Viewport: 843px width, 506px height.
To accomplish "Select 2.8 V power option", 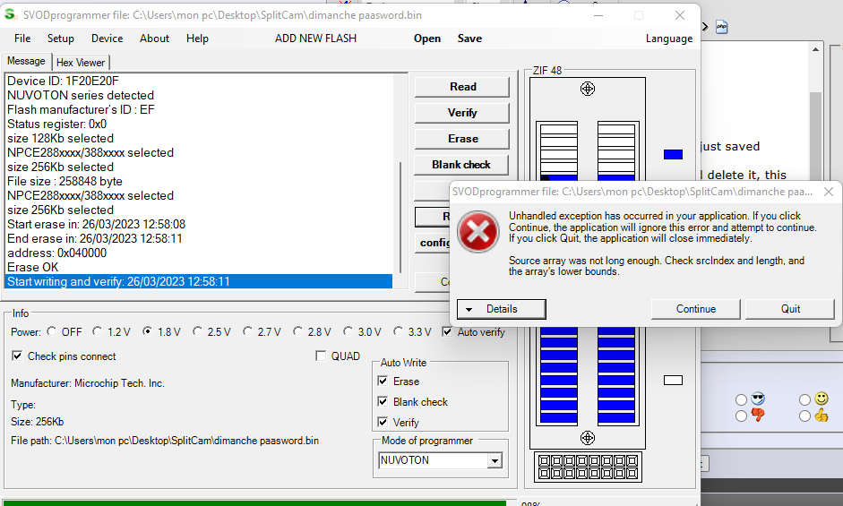I will (x=297, y=331).
